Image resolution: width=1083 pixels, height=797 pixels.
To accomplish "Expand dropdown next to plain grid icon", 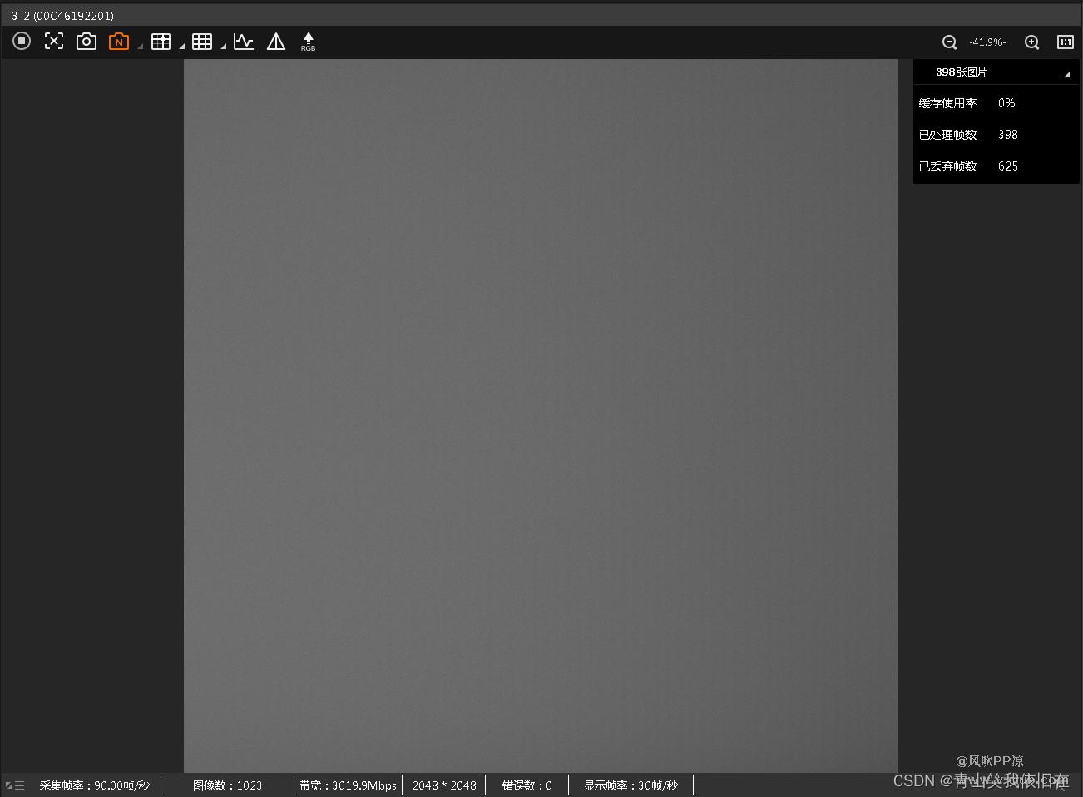I will coord(223,47).
